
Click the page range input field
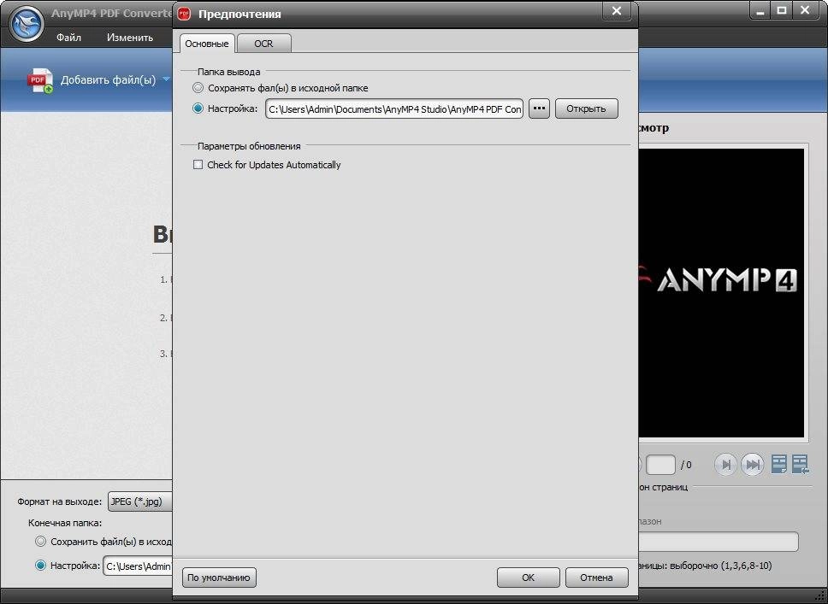coord(719,542)
